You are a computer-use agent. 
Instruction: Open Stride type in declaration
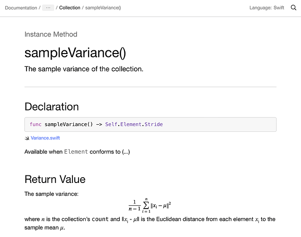(x=153, y=124)
